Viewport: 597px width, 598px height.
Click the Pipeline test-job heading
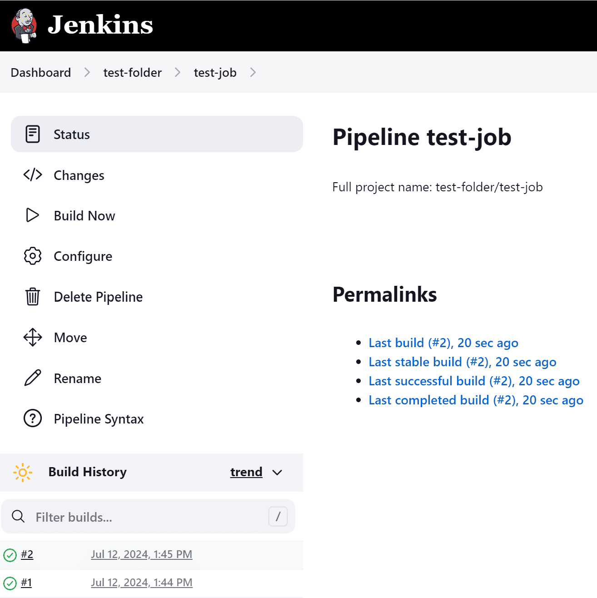[x=422, y=137]
